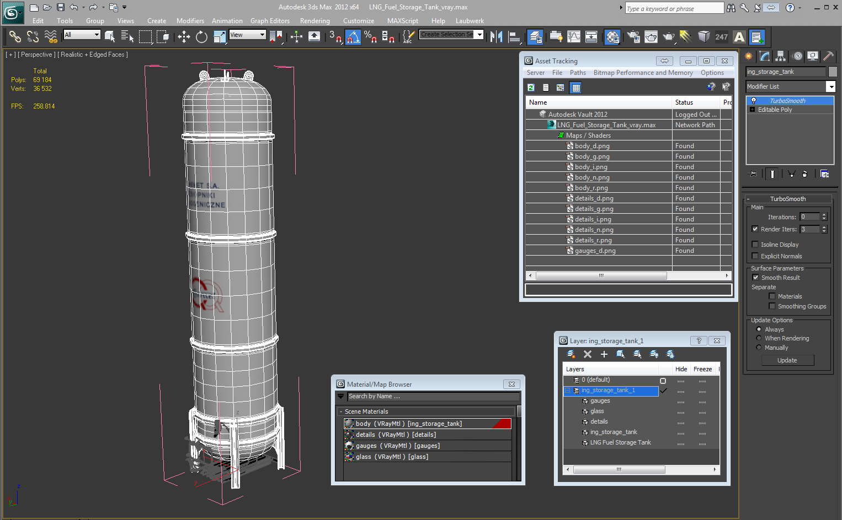Open Create Selection Set dropdown
The width and height of the screenshot is (842, 520).
(479, 34)
